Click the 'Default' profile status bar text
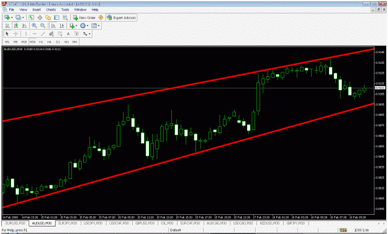 [x=176, y=230]
